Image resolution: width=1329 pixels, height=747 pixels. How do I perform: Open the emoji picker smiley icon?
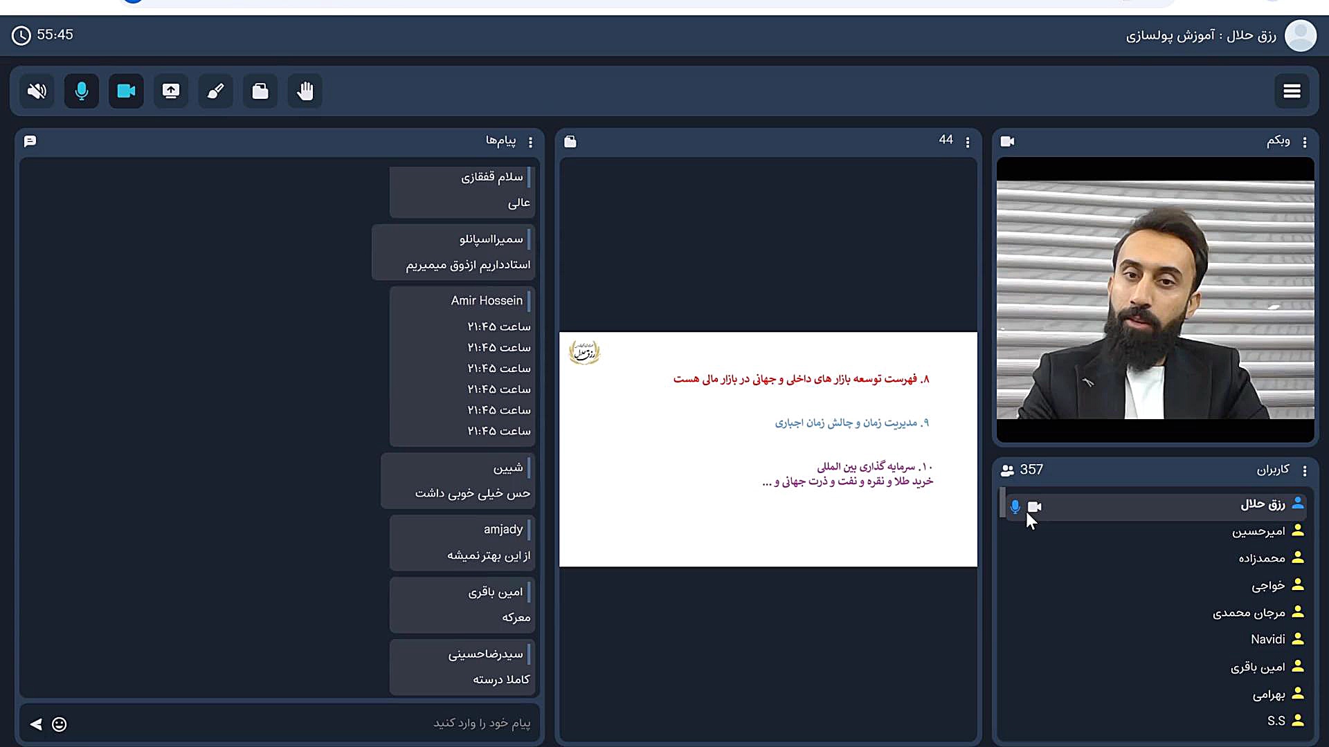60,724
